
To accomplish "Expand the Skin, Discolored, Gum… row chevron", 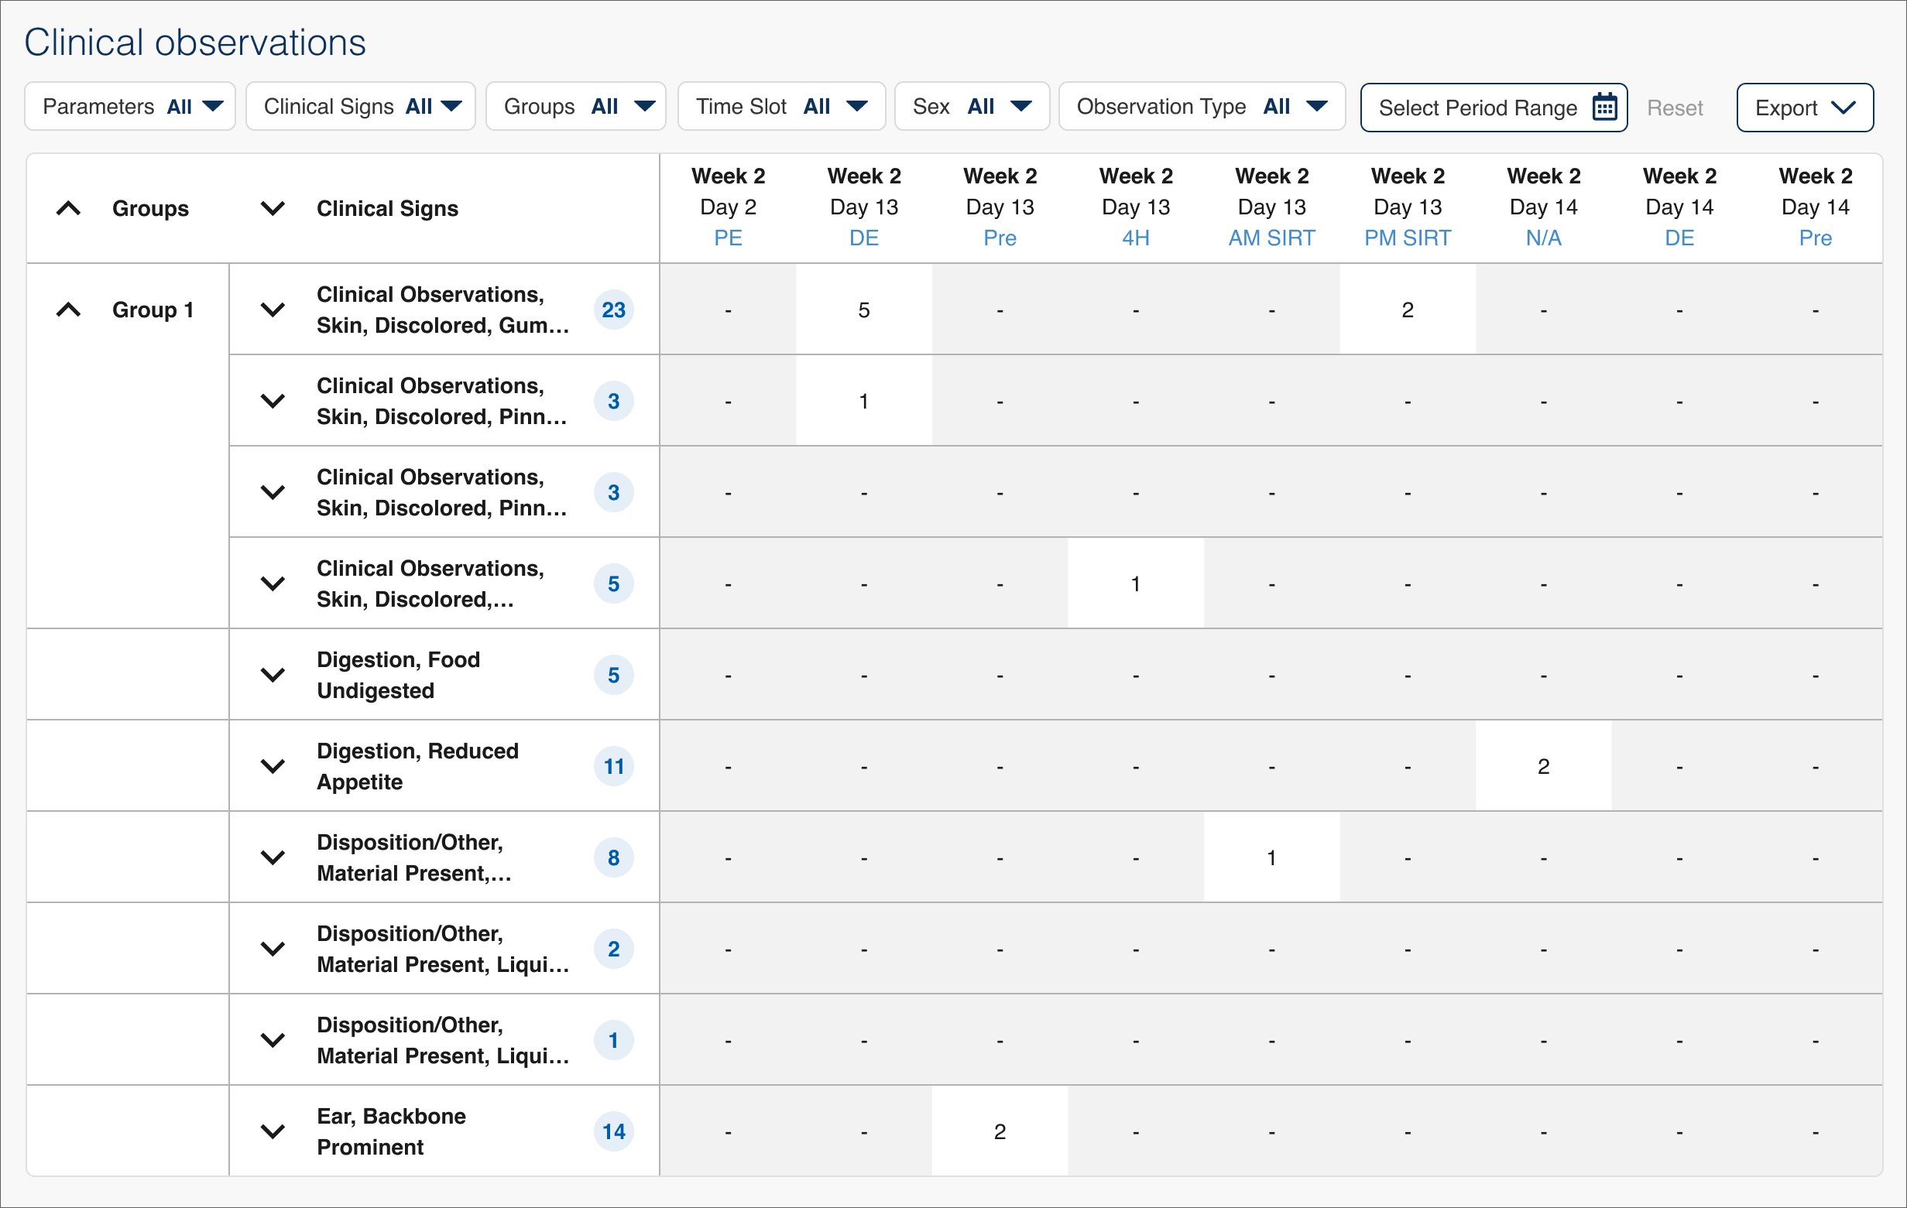I will (273, 310).
